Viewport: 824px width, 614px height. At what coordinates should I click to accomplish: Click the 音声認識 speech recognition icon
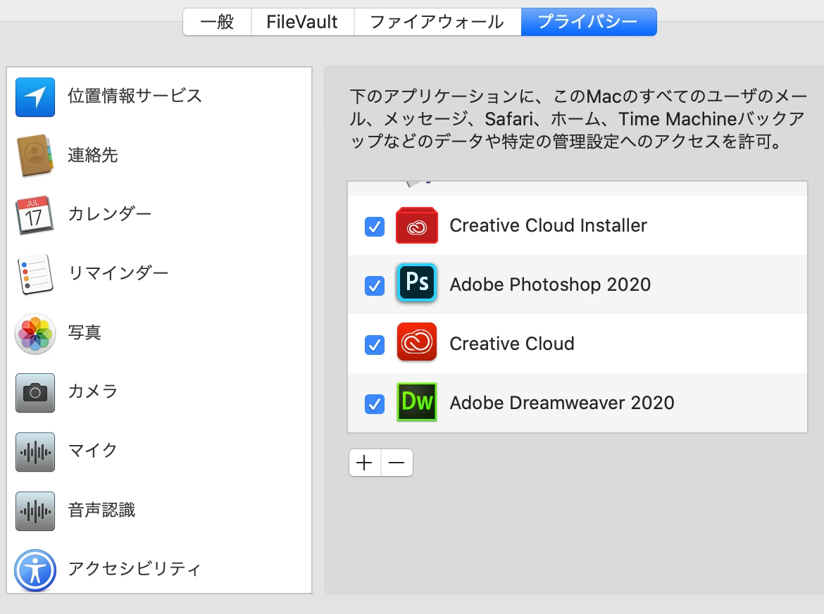35,511
